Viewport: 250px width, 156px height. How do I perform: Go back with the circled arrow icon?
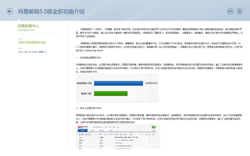tap(10, 11)
